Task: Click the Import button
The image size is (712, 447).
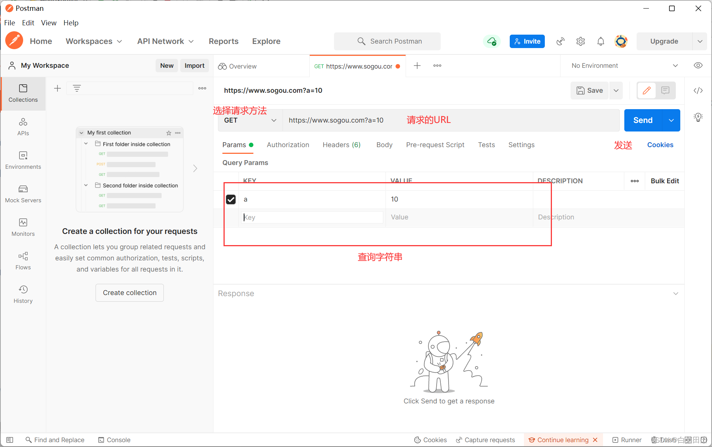Action: click(194, 66)
